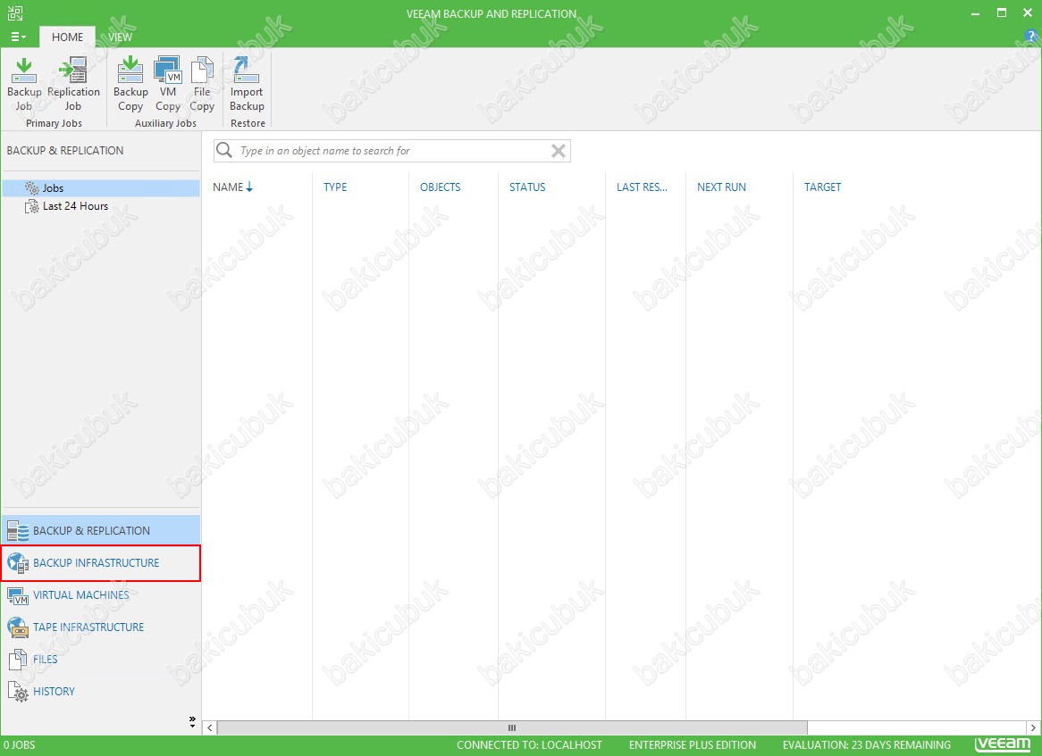This screenshot has width=1042, height=756.
Task: Open the Backup Infrastructure view
Action: 101,563
